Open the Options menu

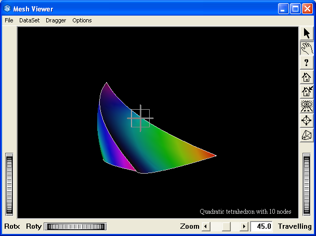click(82, 20)
